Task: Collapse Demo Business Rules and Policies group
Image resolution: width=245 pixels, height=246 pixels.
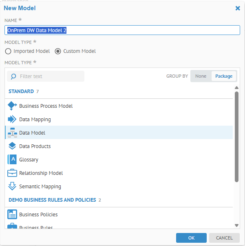Action: [52, 200]
